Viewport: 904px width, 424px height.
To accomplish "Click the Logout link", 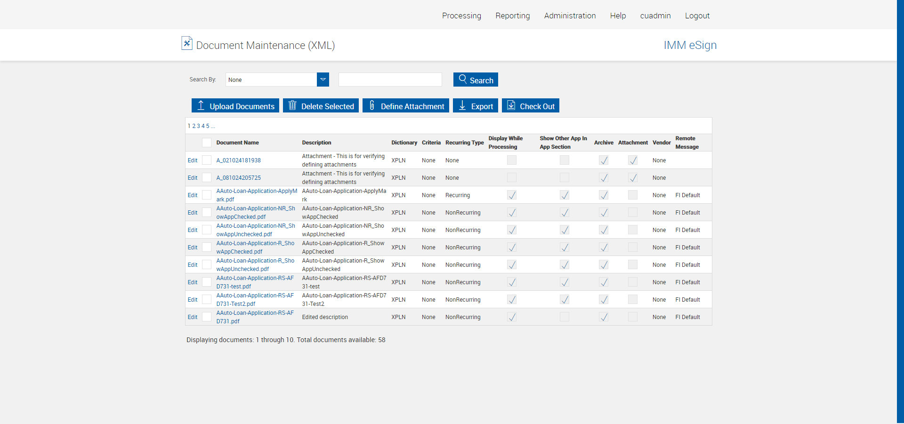I will tap(697, 16).
